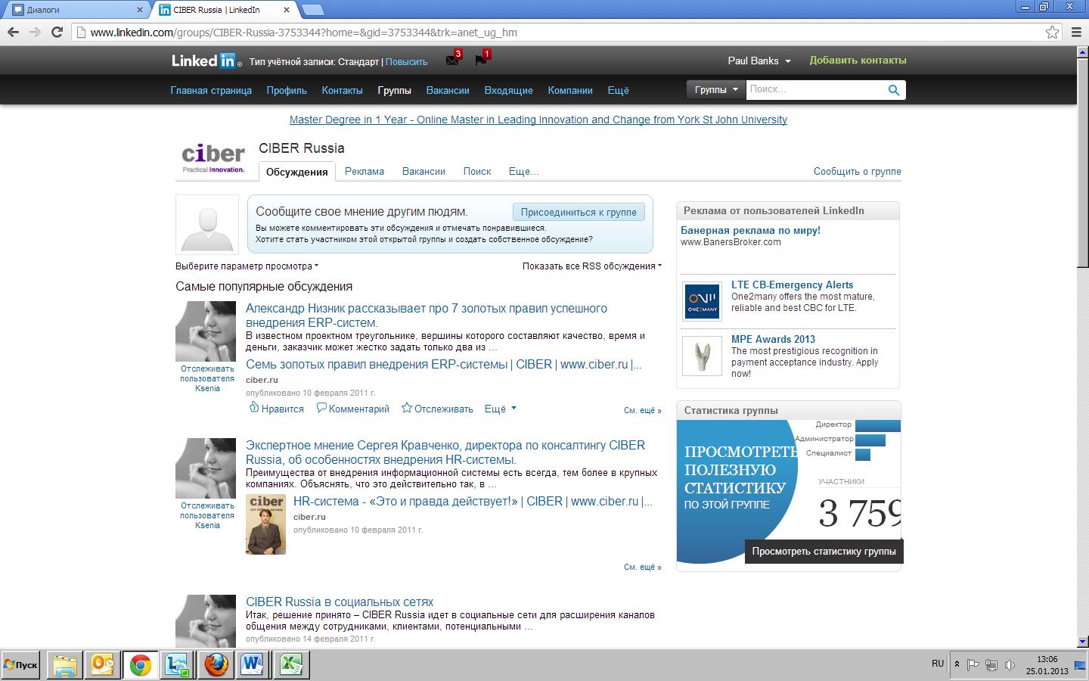The width and height of the screenshot is (1089, 681).
Task: Click the MPE Awards ad image
Action: click(x=702, y=356)
